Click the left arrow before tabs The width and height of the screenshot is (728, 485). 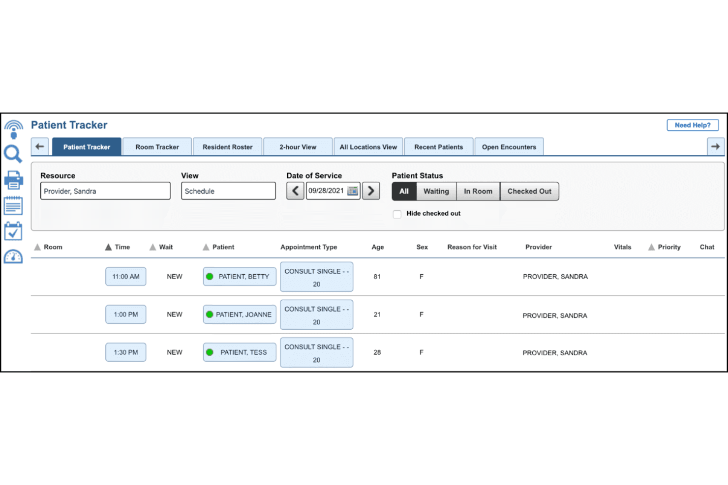(40, 146)
